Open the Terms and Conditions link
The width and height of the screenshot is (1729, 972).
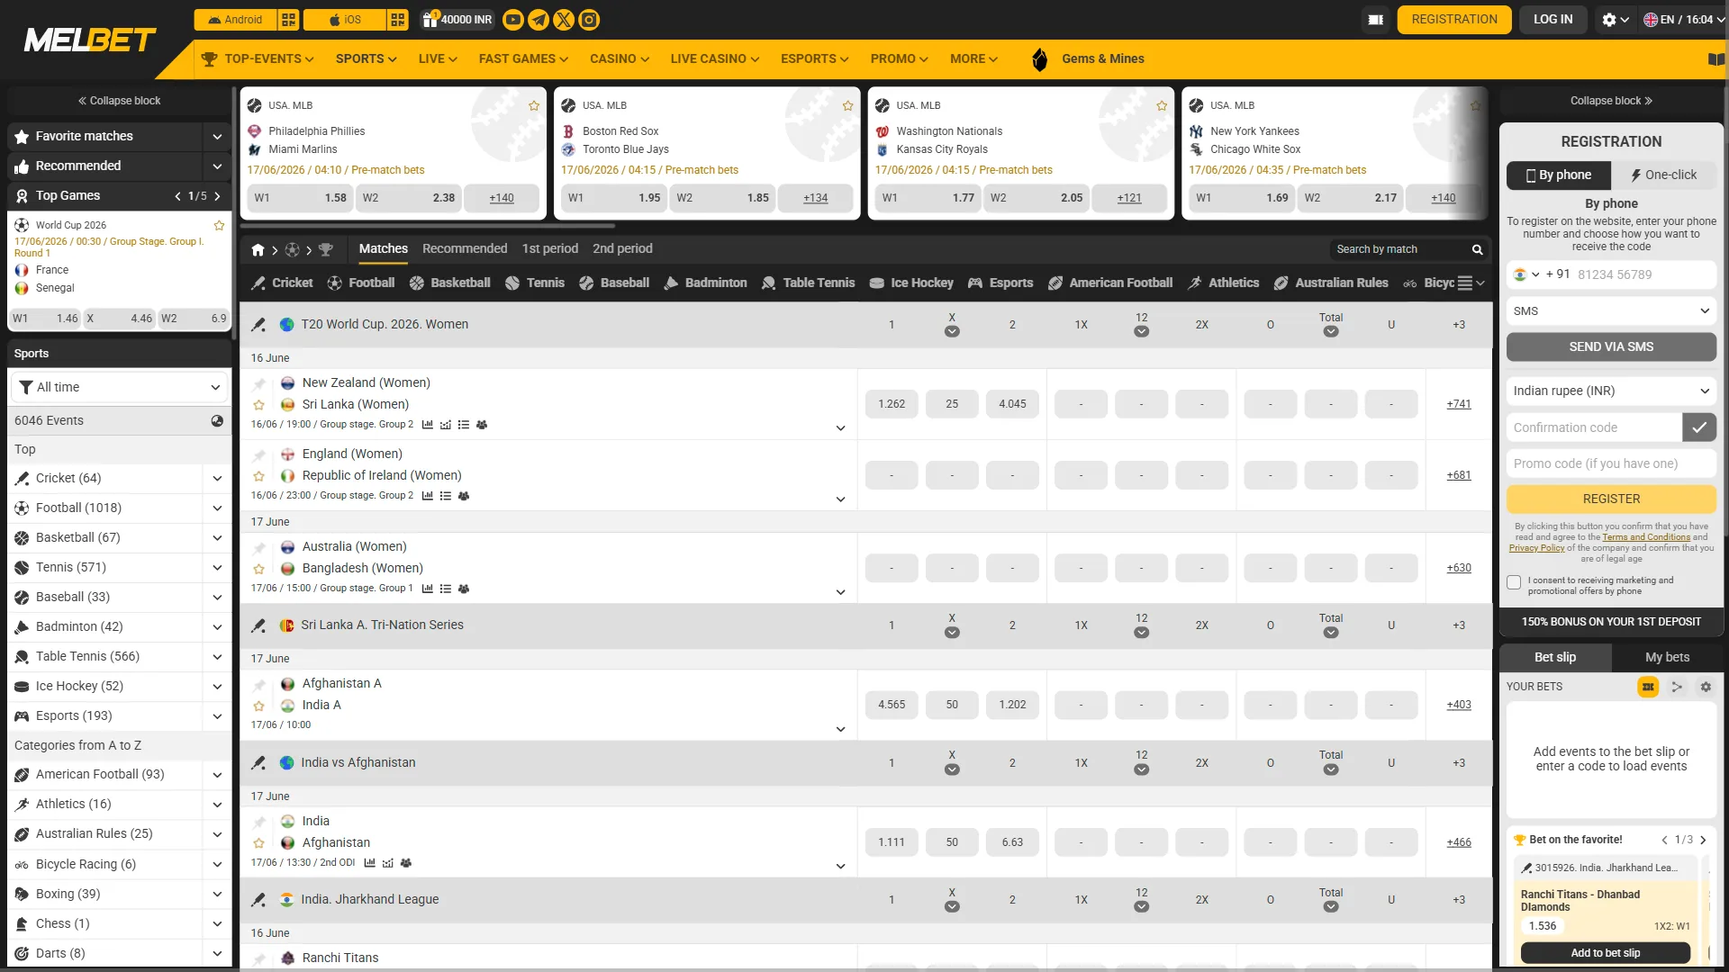pos(1646,538)
